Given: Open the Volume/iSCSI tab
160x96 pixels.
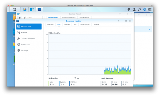Looking at the screenshot, I should pyautogui.click(x=85, y=25).
